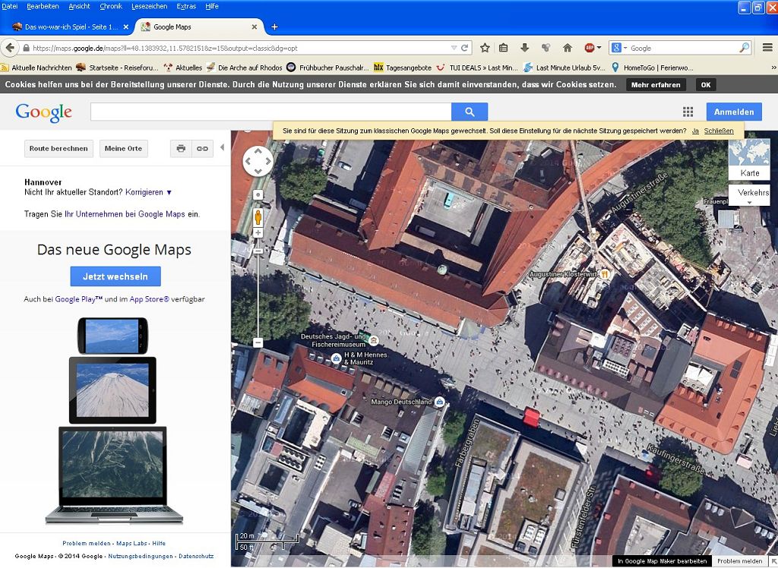Click the Jetzt wechseln button
Screen dimensions: 778x568
click(x=115, y=276)
